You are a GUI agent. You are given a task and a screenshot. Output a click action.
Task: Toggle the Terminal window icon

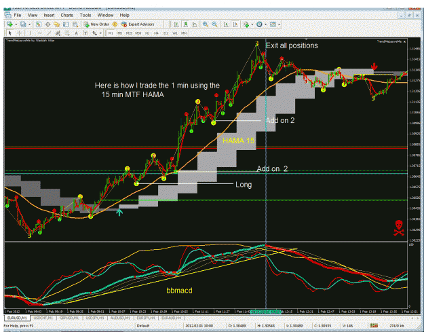(x=66, y=24)
